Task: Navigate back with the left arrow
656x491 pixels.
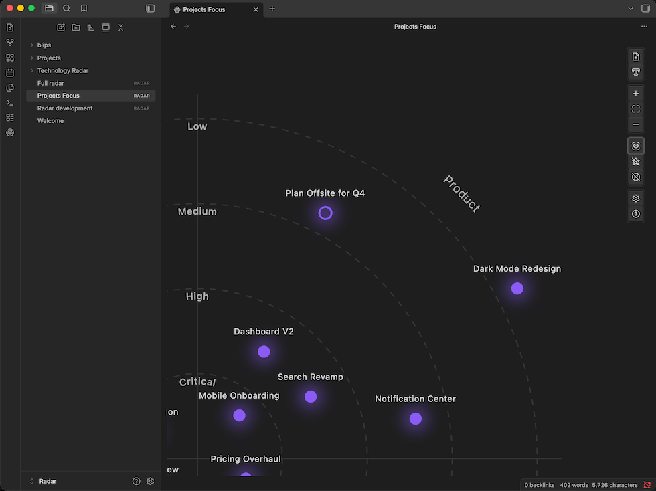Action: 173,27
